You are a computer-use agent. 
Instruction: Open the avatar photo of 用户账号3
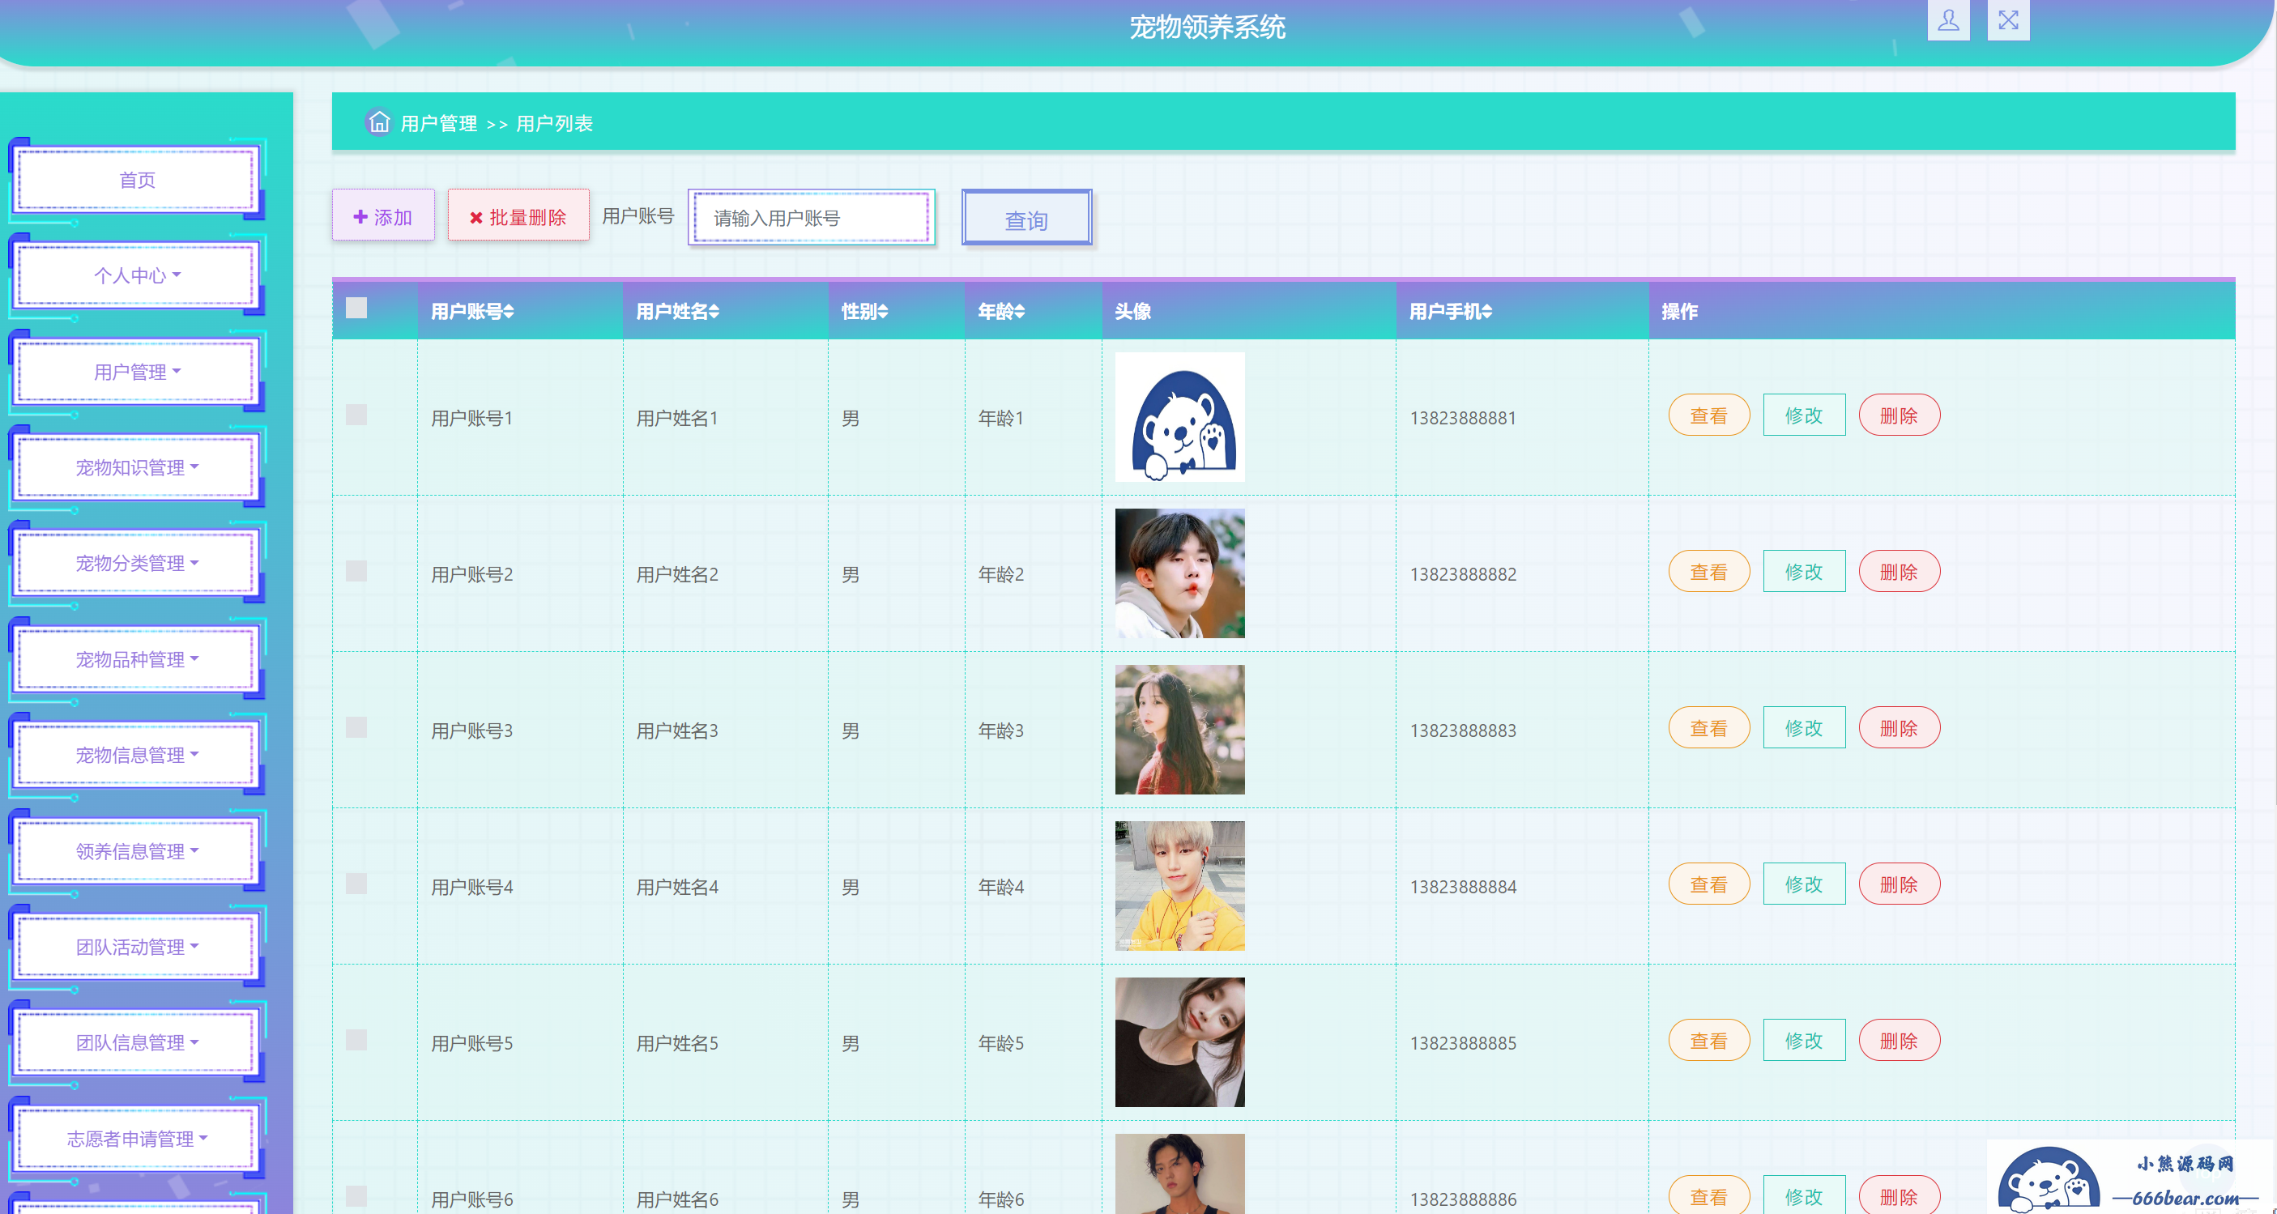point(1180,730)
